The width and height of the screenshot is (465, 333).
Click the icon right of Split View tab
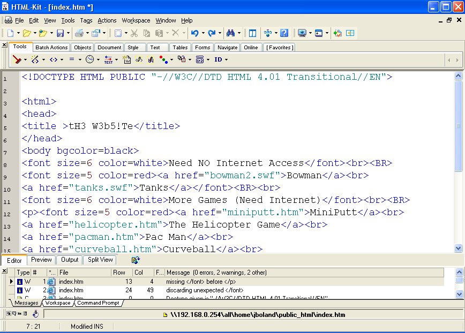(136, 260)
